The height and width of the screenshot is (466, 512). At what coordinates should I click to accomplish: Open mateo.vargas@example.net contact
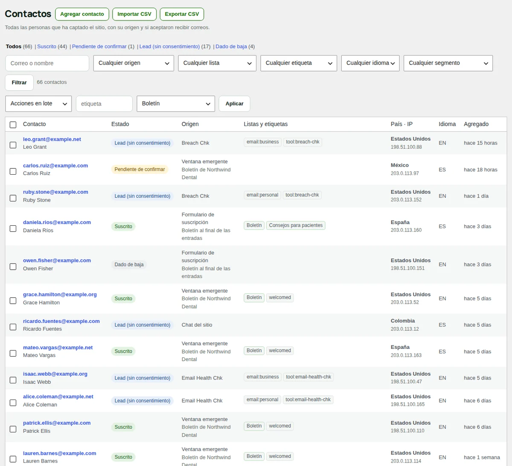tap(58, 348)
